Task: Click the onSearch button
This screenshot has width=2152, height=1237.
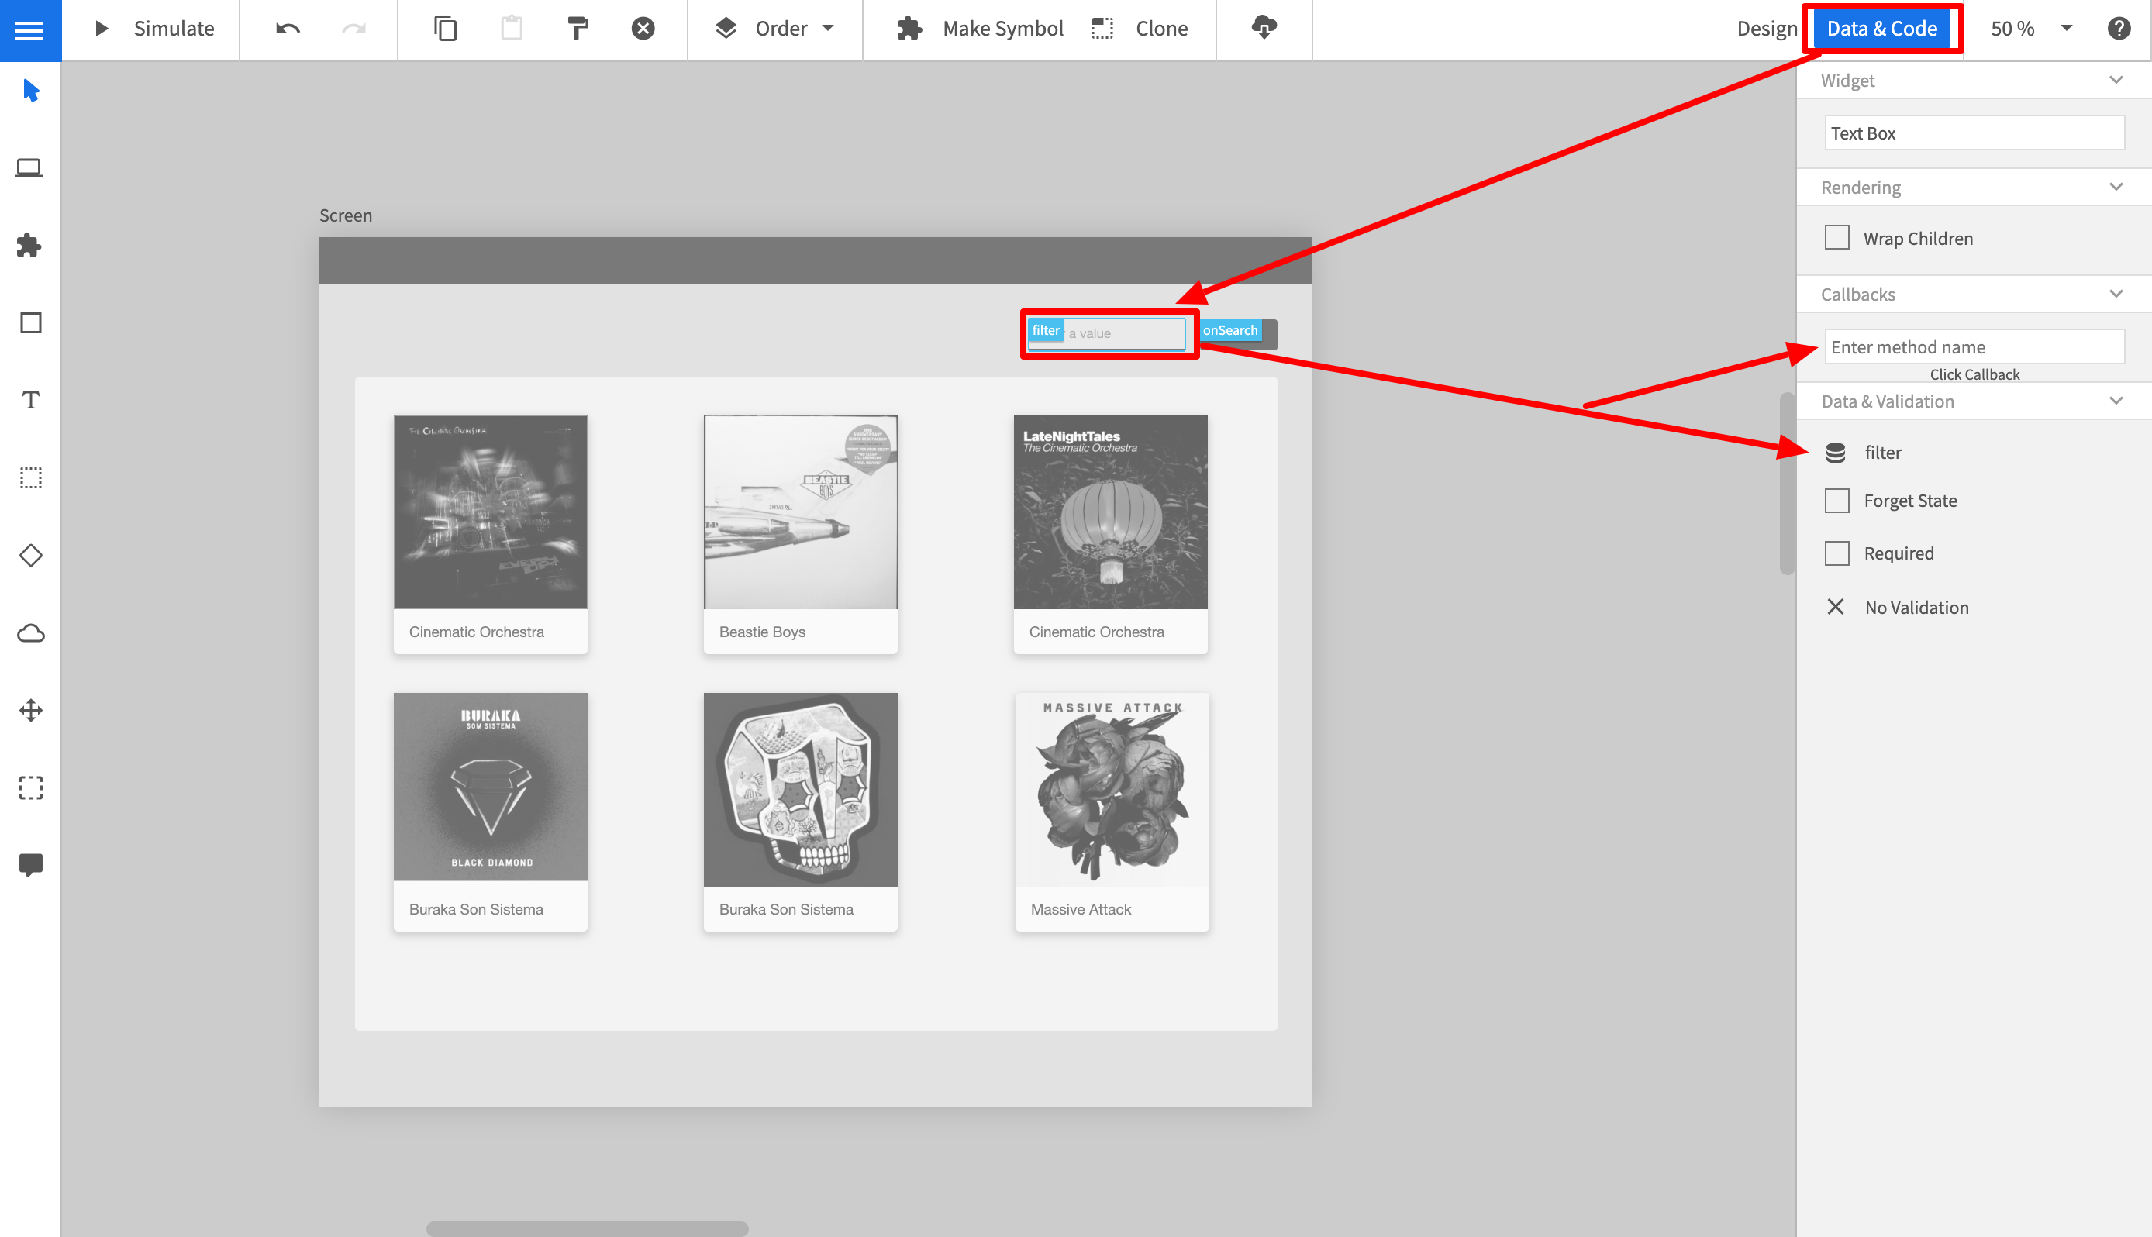Action: 1231,329
